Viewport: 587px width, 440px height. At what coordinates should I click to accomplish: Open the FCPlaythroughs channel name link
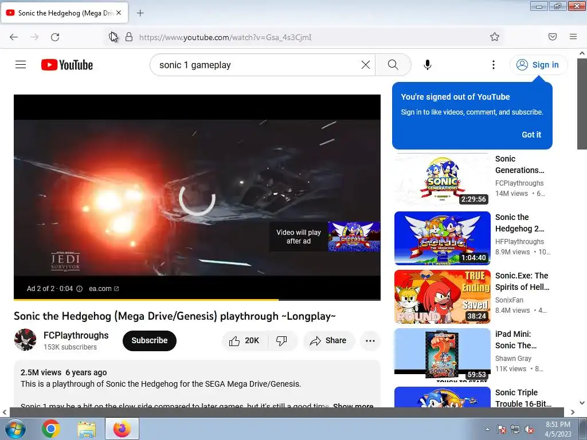pos(76,335)
